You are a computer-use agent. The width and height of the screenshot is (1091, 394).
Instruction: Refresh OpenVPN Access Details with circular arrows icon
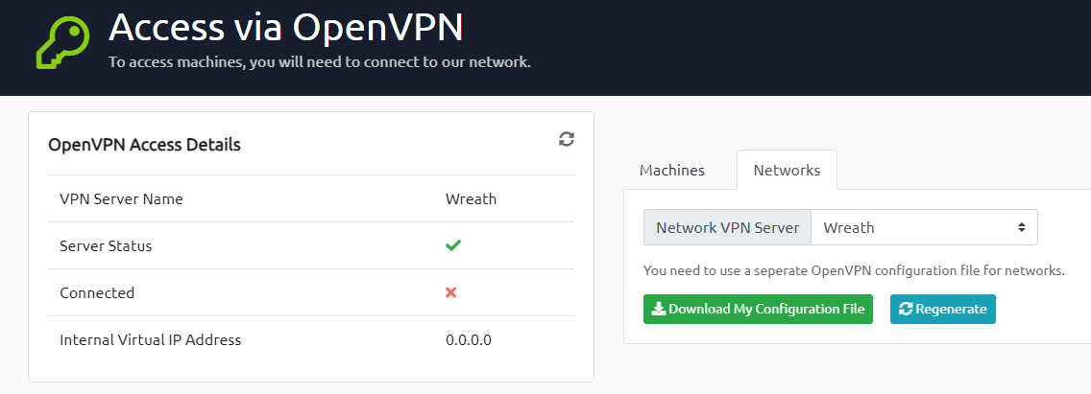567,139
